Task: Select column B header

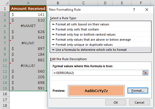Action: 58,3
